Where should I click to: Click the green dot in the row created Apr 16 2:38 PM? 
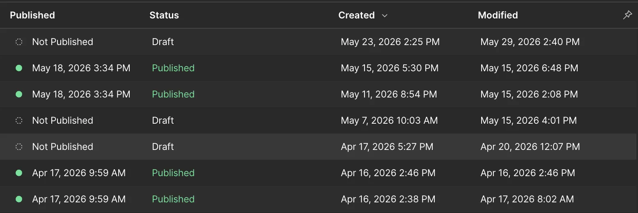(x=19, y=199)
